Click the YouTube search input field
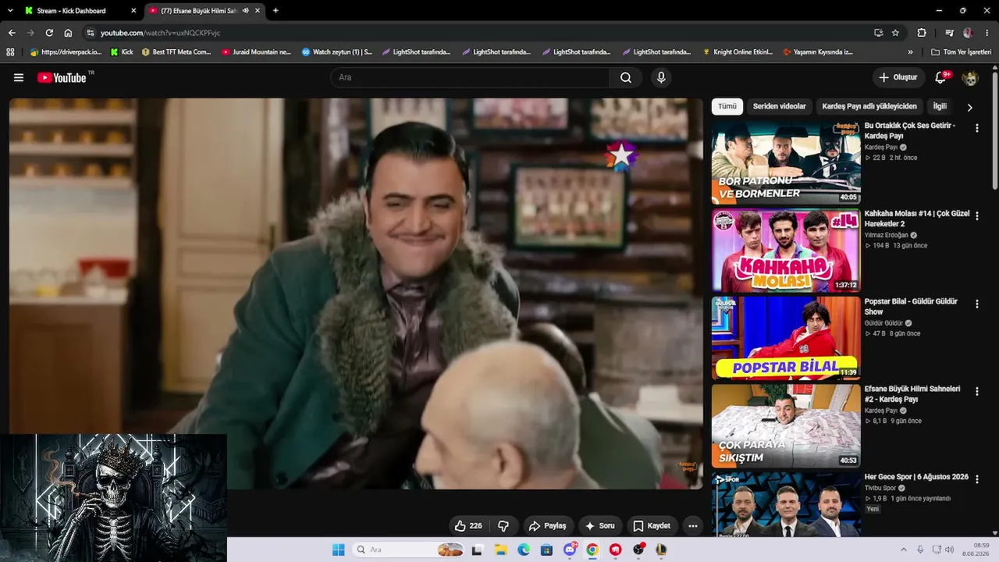The image size is (999, 562). pos(471,77)
